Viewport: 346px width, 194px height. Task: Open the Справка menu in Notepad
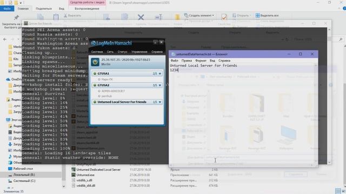coord(224,60)
